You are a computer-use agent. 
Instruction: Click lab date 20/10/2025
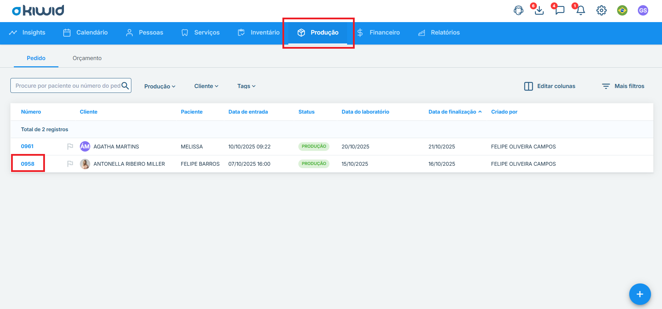355,147
